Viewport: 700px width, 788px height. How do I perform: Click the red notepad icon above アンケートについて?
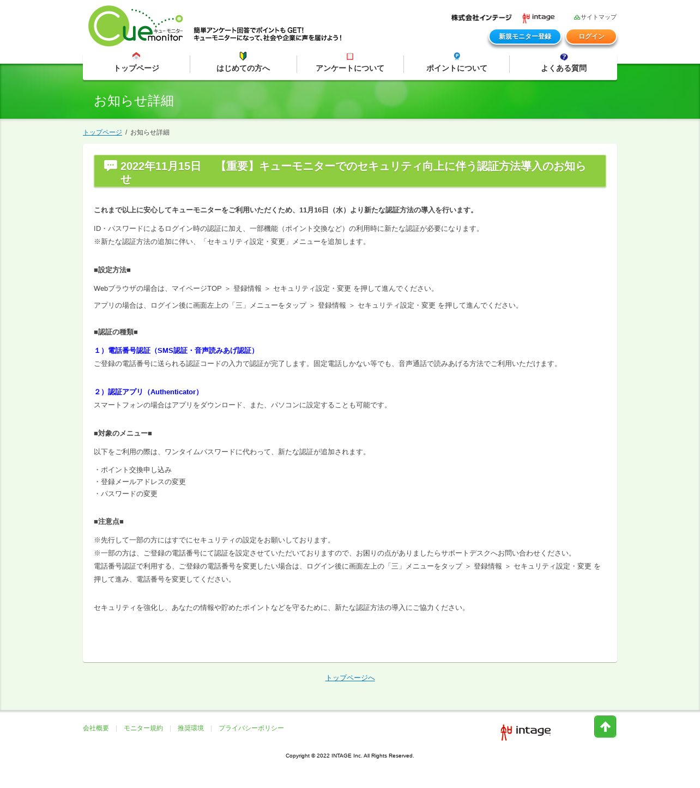point(350,56)
